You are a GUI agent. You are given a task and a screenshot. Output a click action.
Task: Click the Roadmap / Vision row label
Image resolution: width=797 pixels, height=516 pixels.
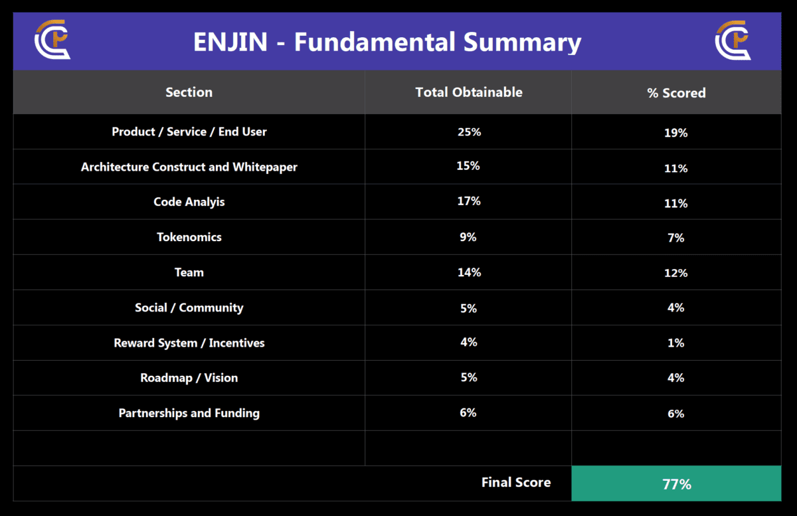[x=189, y=378]
